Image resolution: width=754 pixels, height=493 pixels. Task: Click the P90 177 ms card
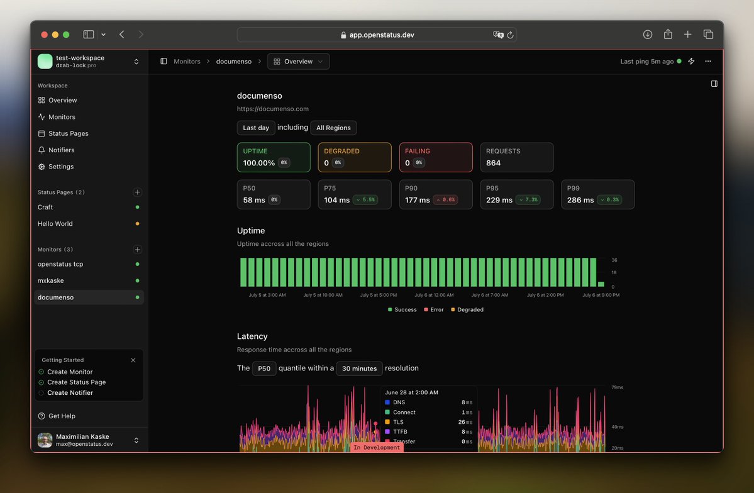coord(436,194)
